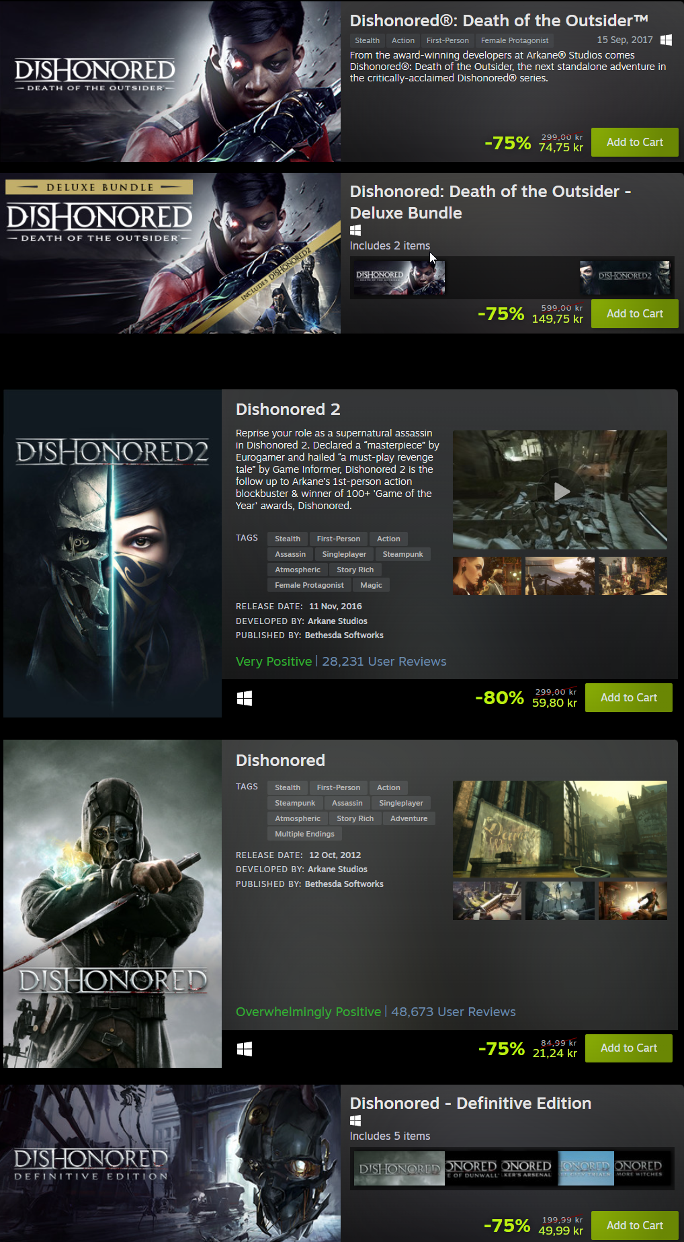The image size is (684, 1242).
Task: Open the Multiple Endings tag
Action: click(x=304, y=834)
